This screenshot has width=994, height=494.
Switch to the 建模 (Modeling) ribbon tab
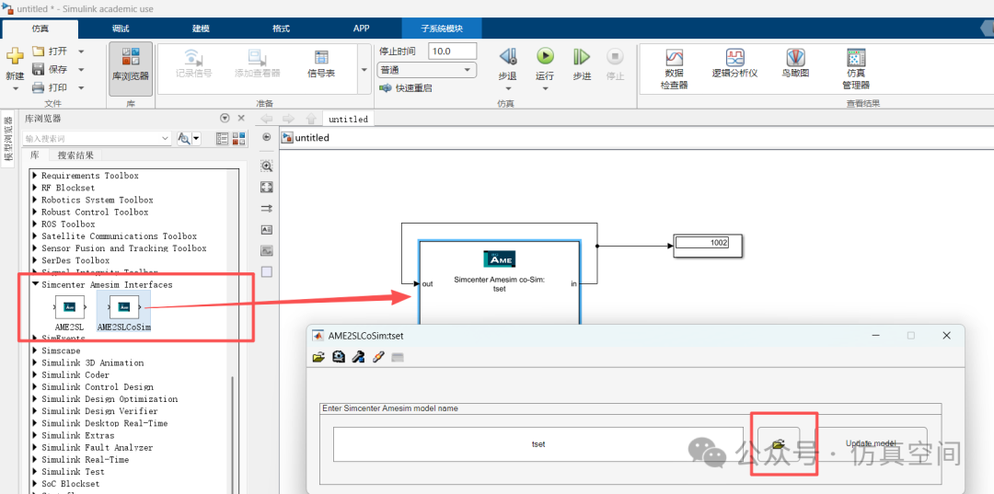(x=200, y=28)
